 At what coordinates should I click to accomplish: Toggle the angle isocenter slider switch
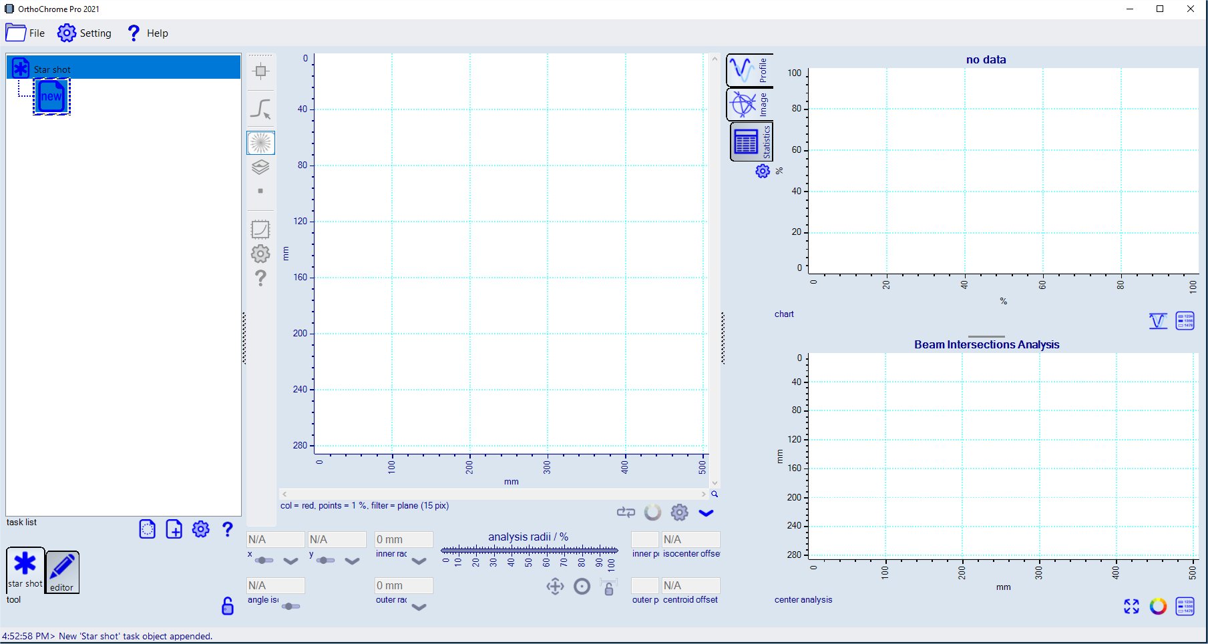pos(290,607)
